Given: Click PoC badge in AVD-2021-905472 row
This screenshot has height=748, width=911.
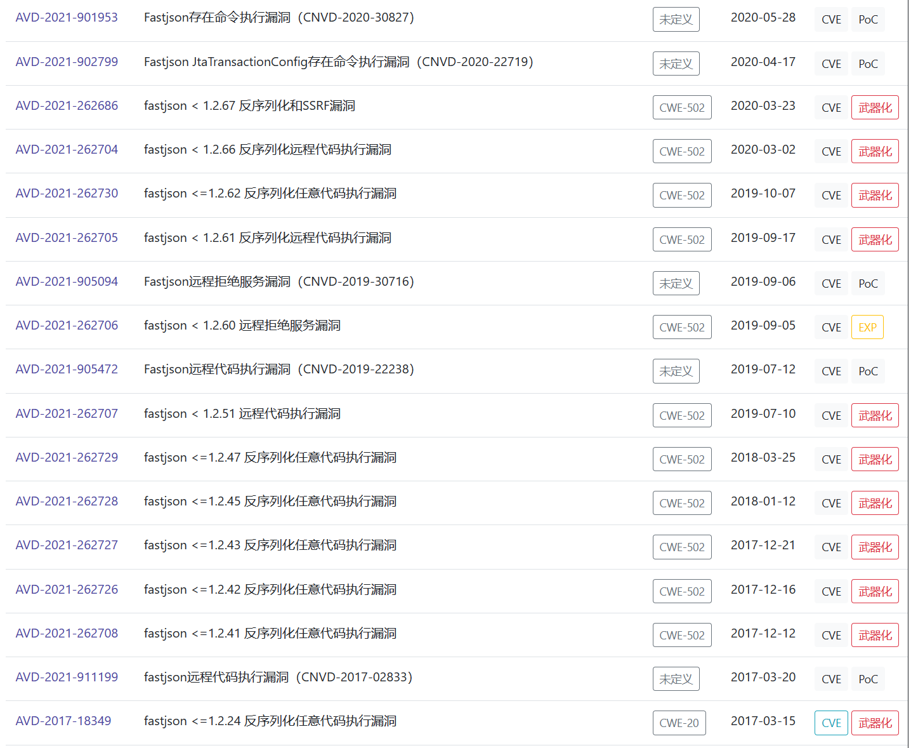Looking at the screenshot, I should coord(868,371).
